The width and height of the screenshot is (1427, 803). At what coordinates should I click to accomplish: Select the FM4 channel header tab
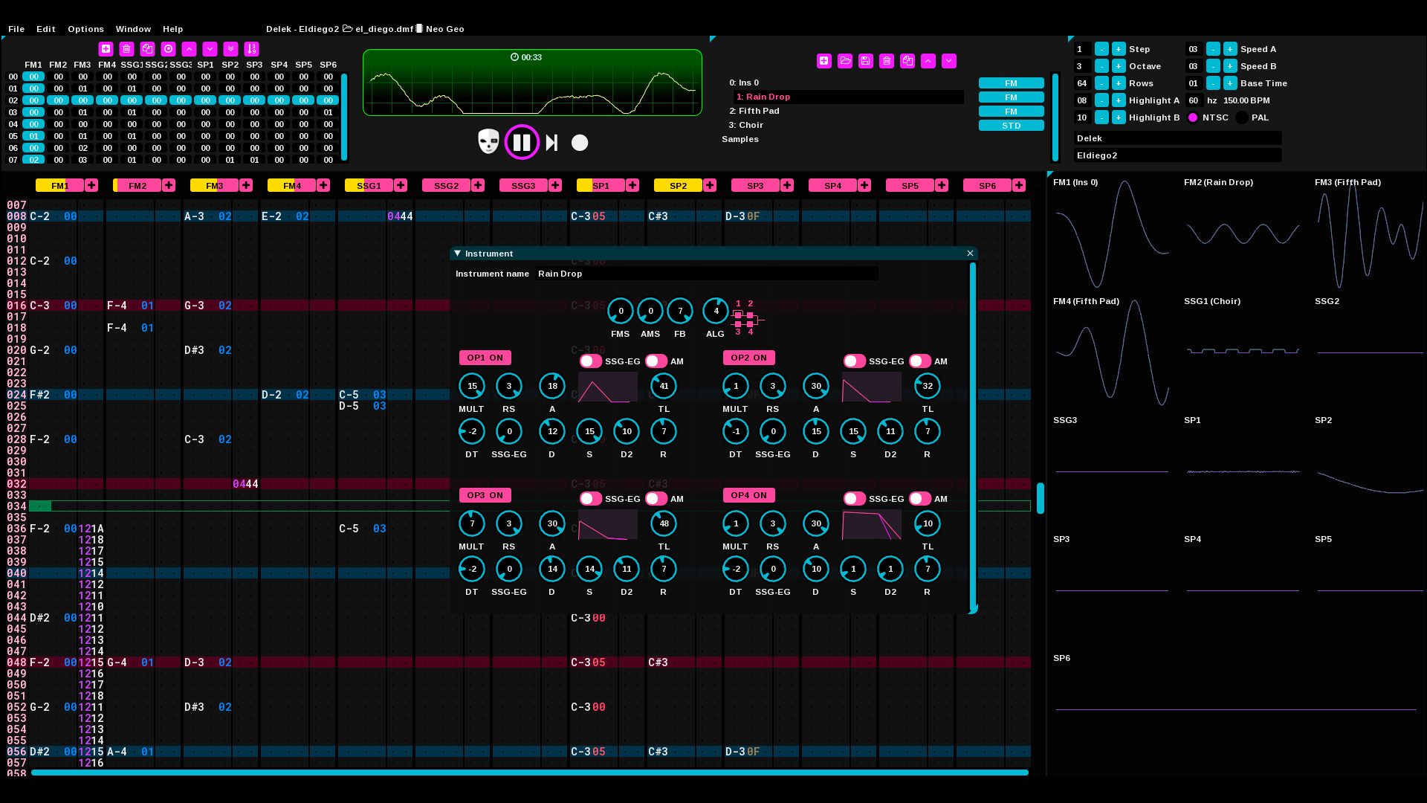tap(290, 185)
